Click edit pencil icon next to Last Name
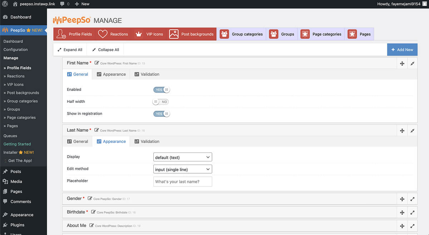429x235 pixels. (x=97, y=130)
